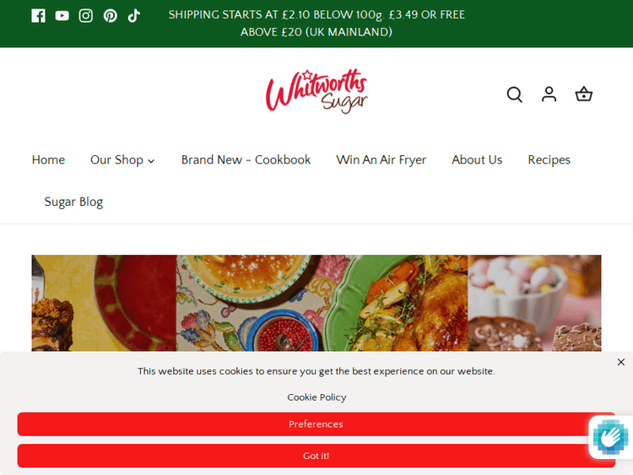This screenshot has height=475, width=633.
Task: Expand the Our Shop dropdown menu
Action: click(122, 159)
